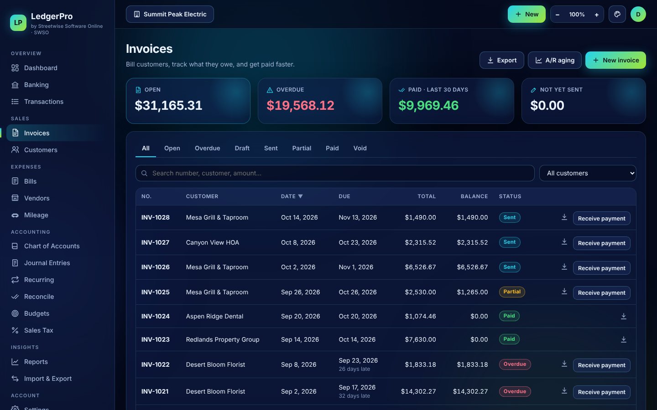The image size is (657, 410).
Task: Go to Reconcile in sidebar
Action: [x=57, y=297]
